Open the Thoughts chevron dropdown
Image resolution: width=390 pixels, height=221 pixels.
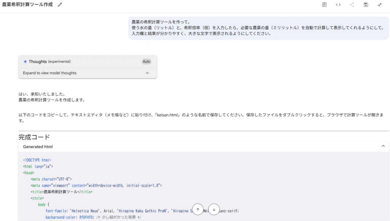[x=147, y=73]
